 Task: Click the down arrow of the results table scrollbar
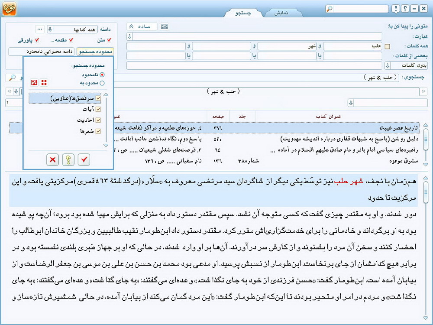426,164
